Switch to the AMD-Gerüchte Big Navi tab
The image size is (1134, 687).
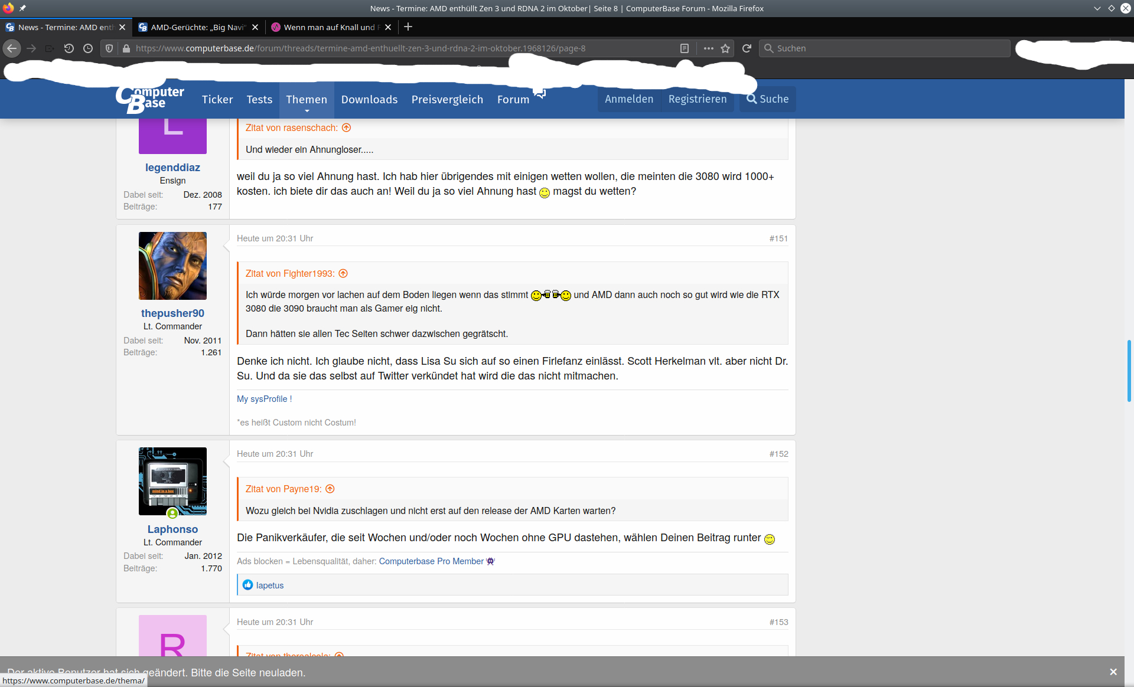[x=195, y=27]
